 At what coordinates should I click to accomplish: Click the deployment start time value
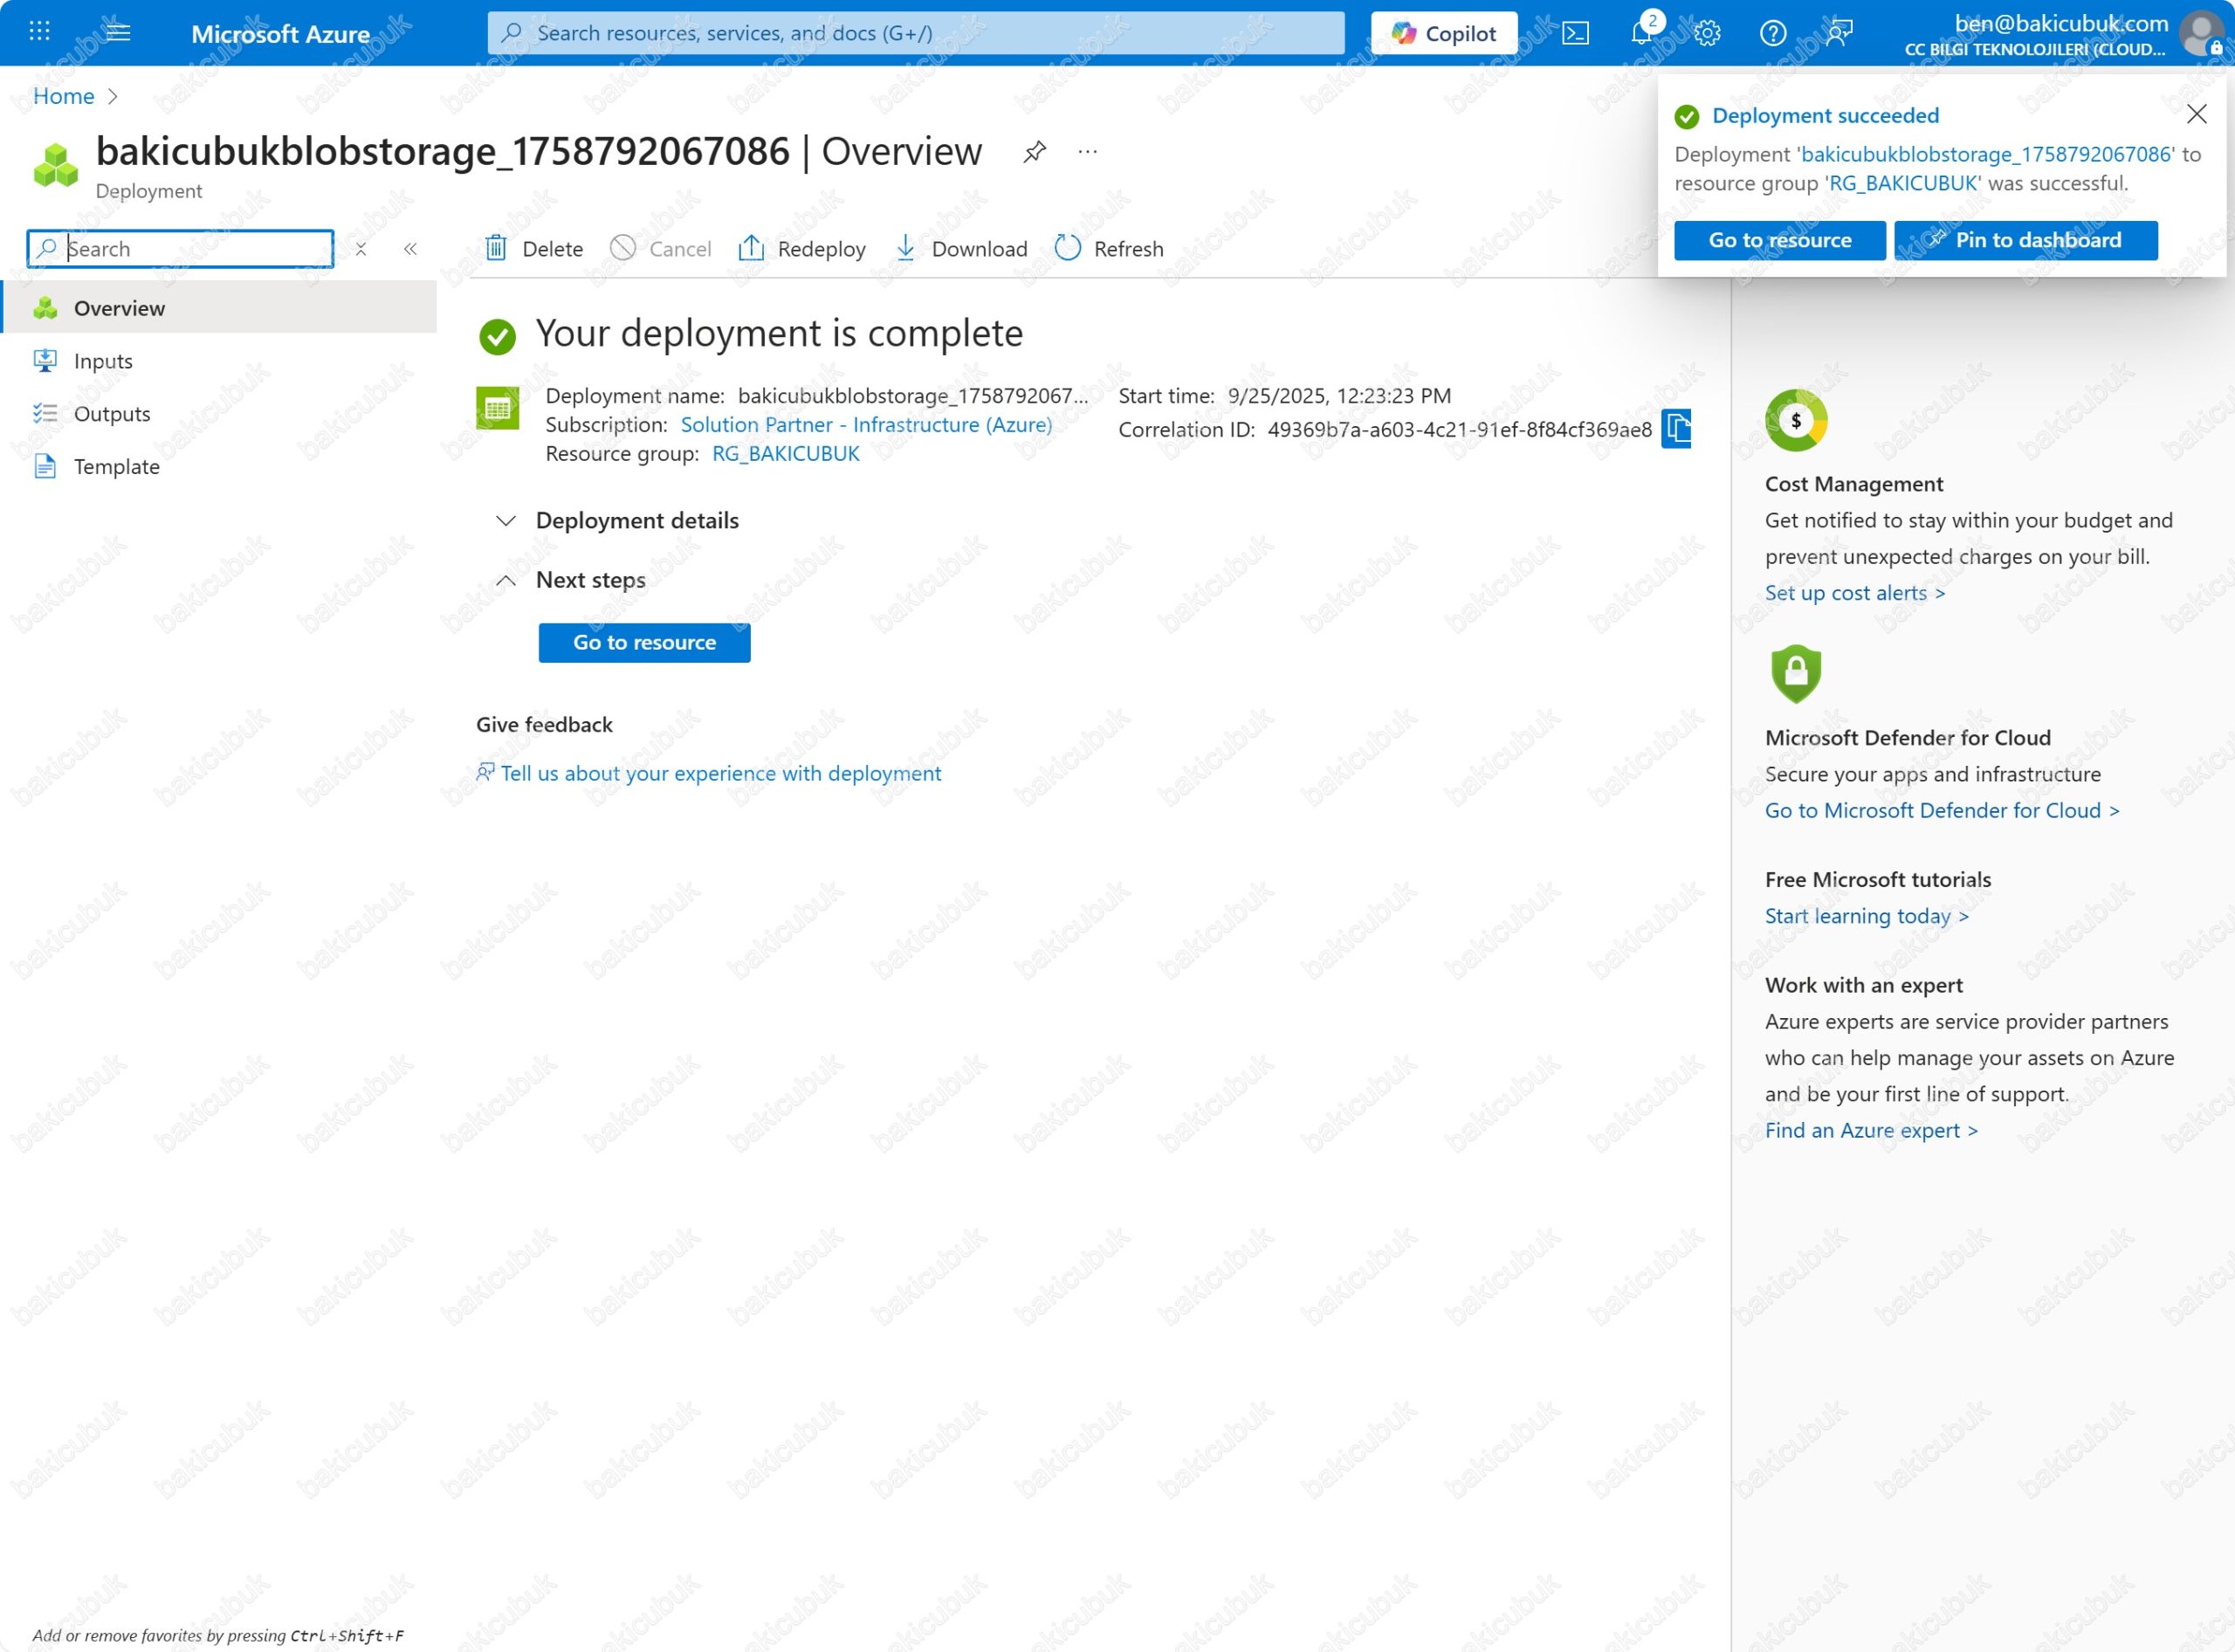pyautogui.click(x=1339, y=396)
